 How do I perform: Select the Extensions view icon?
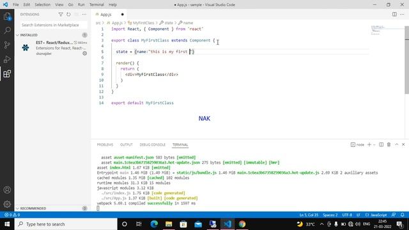[7, 73]
